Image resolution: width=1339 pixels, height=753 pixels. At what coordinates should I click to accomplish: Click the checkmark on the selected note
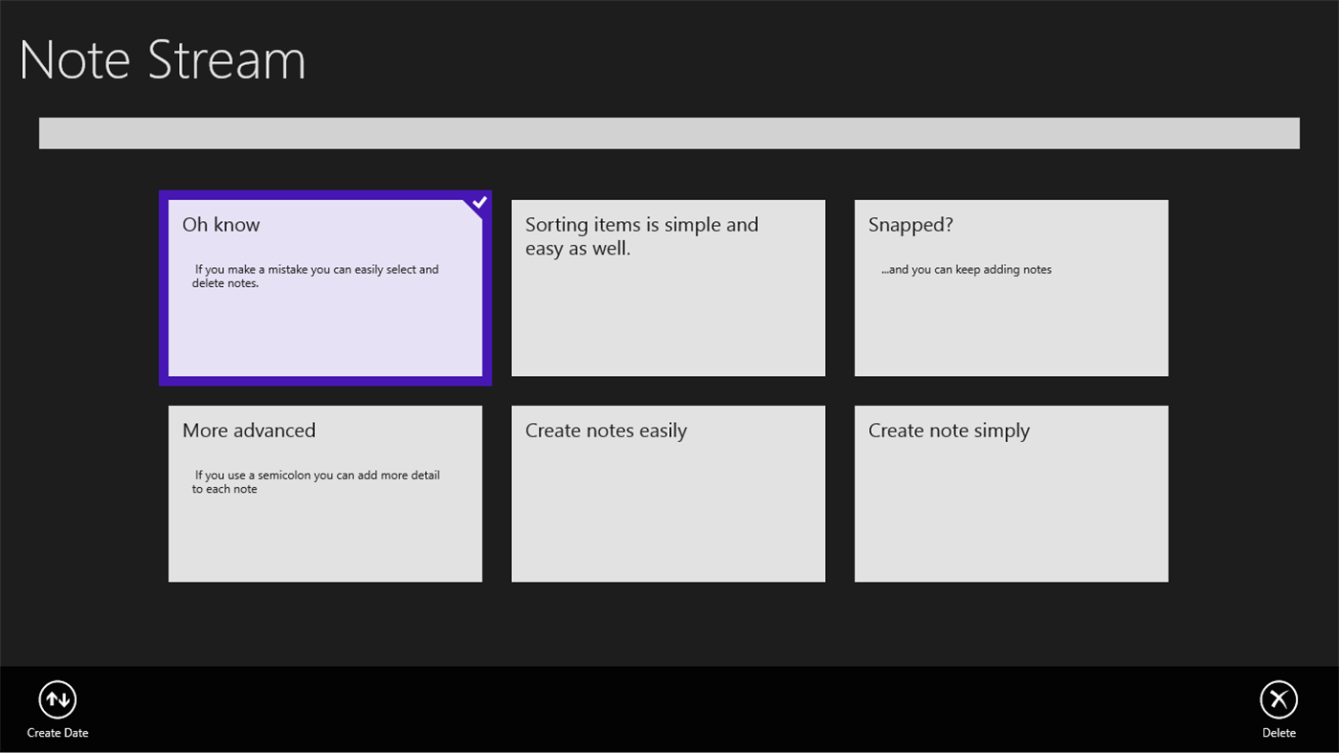point(479,202)
